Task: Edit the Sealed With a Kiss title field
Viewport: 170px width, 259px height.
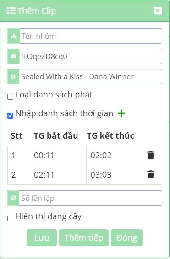Action: (x=90, y=76)
